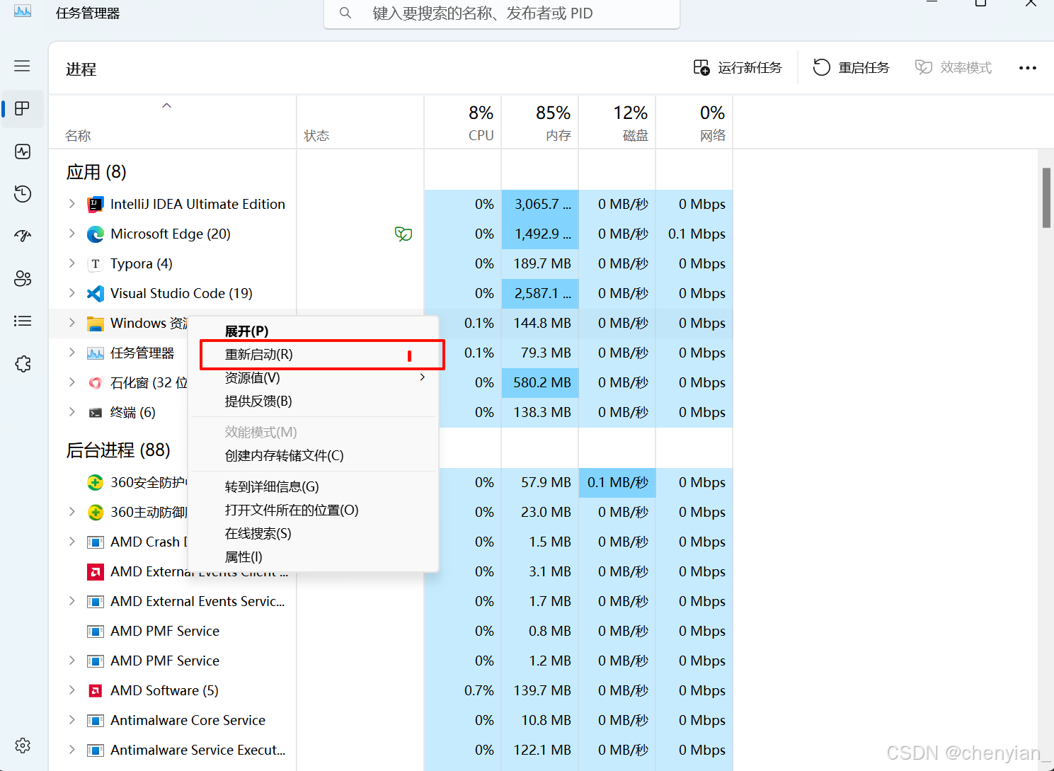
Task: Sort by the 内存 column header
Action: point(540,122)
